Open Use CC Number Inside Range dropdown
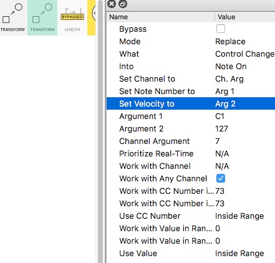The width and height of the screenshot is (275, 263). [239, 216]
